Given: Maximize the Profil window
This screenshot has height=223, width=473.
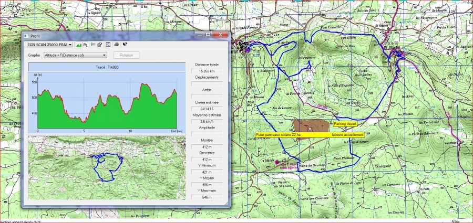Looking at the screenshot, I should click(x=208, y=35).
